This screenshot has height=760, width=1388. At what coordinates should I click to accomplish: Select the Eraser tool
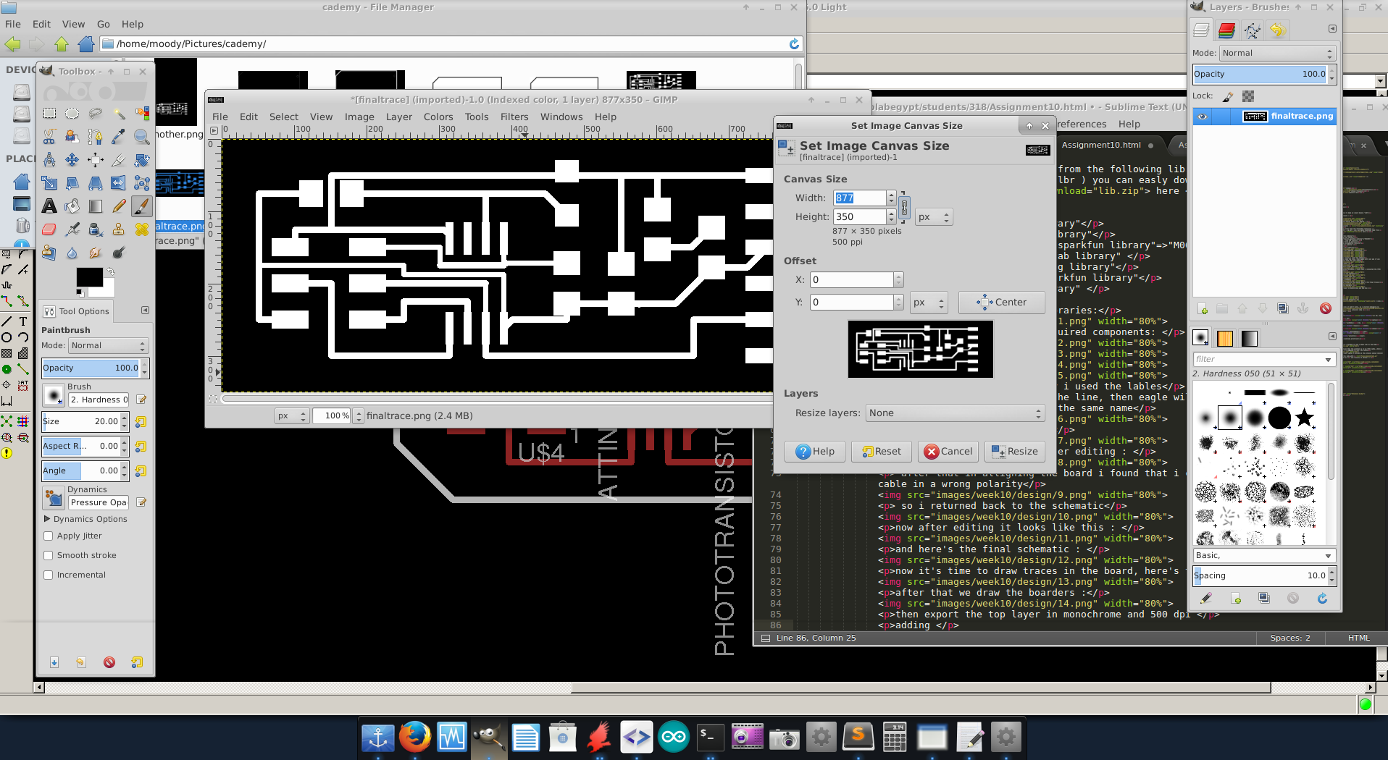click(49, 229)
